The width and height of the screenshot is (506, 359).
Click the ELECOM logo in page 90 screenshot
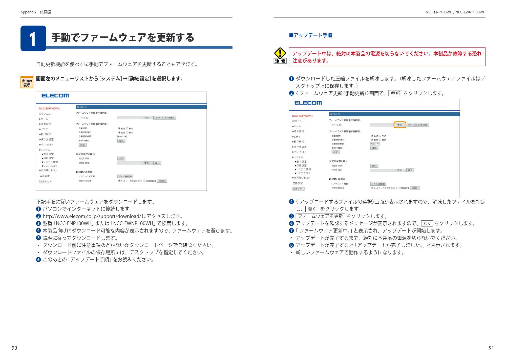(x=55, y=96)
